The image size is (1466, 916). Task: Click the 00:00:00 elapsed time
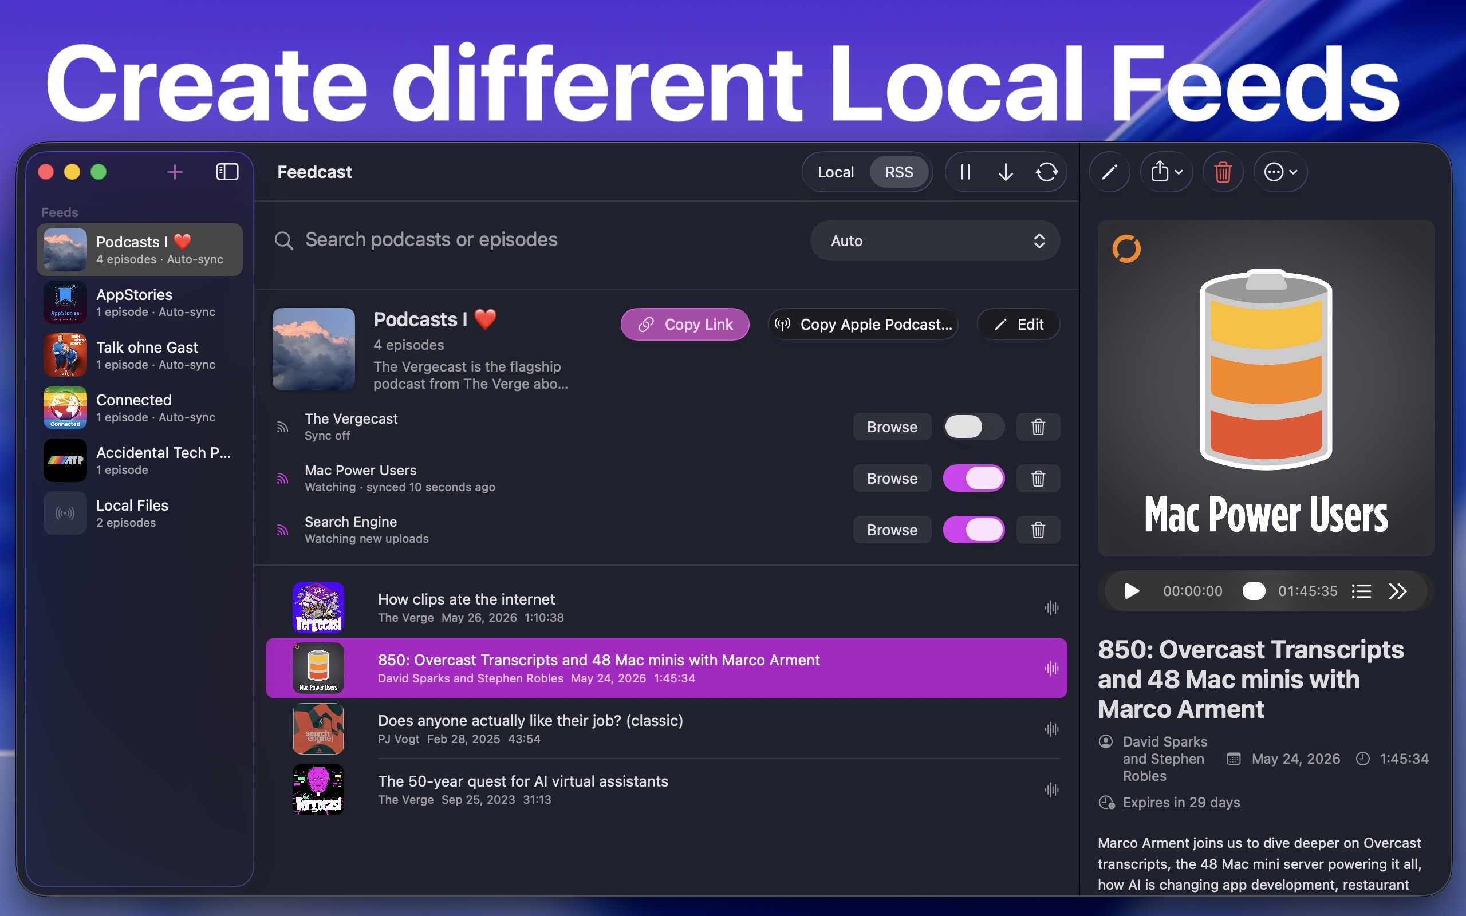[x=1192, y=591]
